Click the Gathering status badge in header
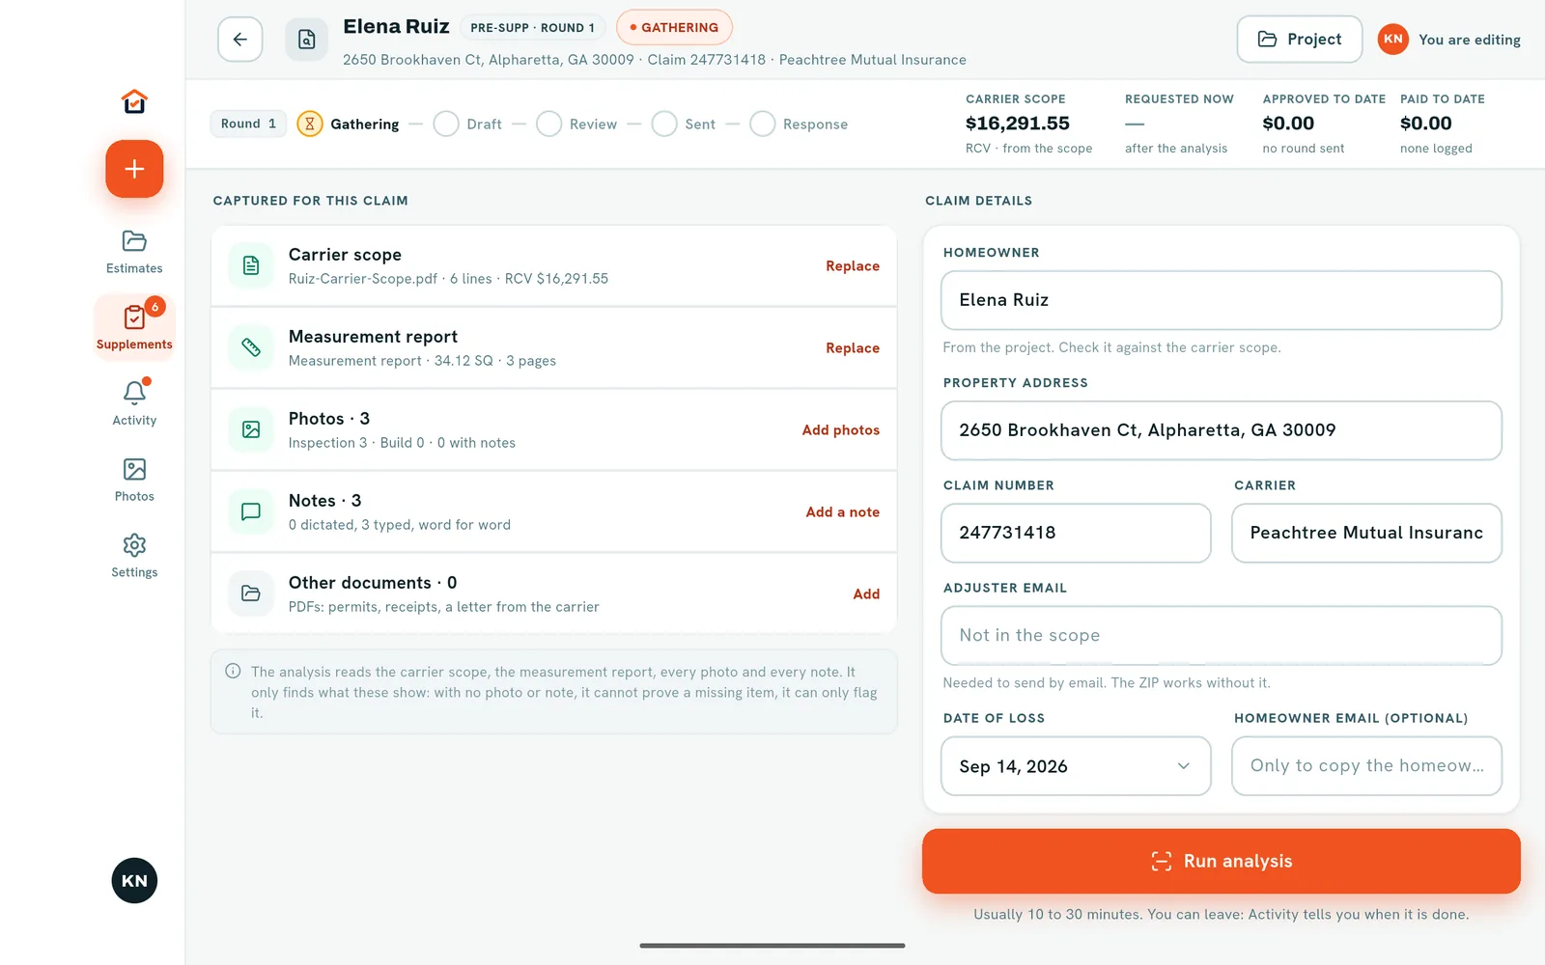This screenshot has height=965, width=1545. tap(674, 27)
